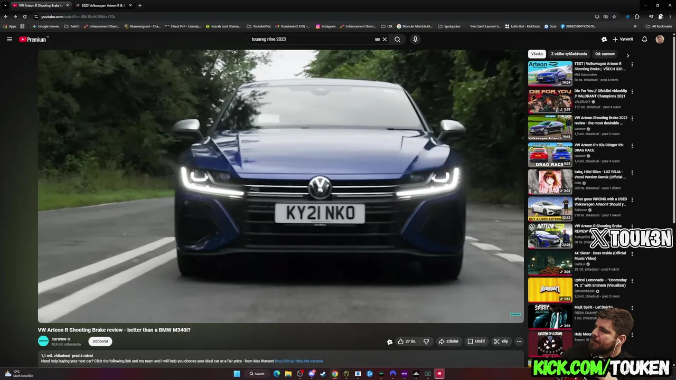
Task: Open options for What goes WRONG video
Action: (x=632, y=199)
